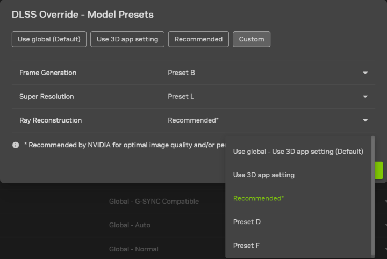The height and width of the screenshot is (259, 387).
Task: Choose the Use 3D app setting button
Action: (127, 39)
